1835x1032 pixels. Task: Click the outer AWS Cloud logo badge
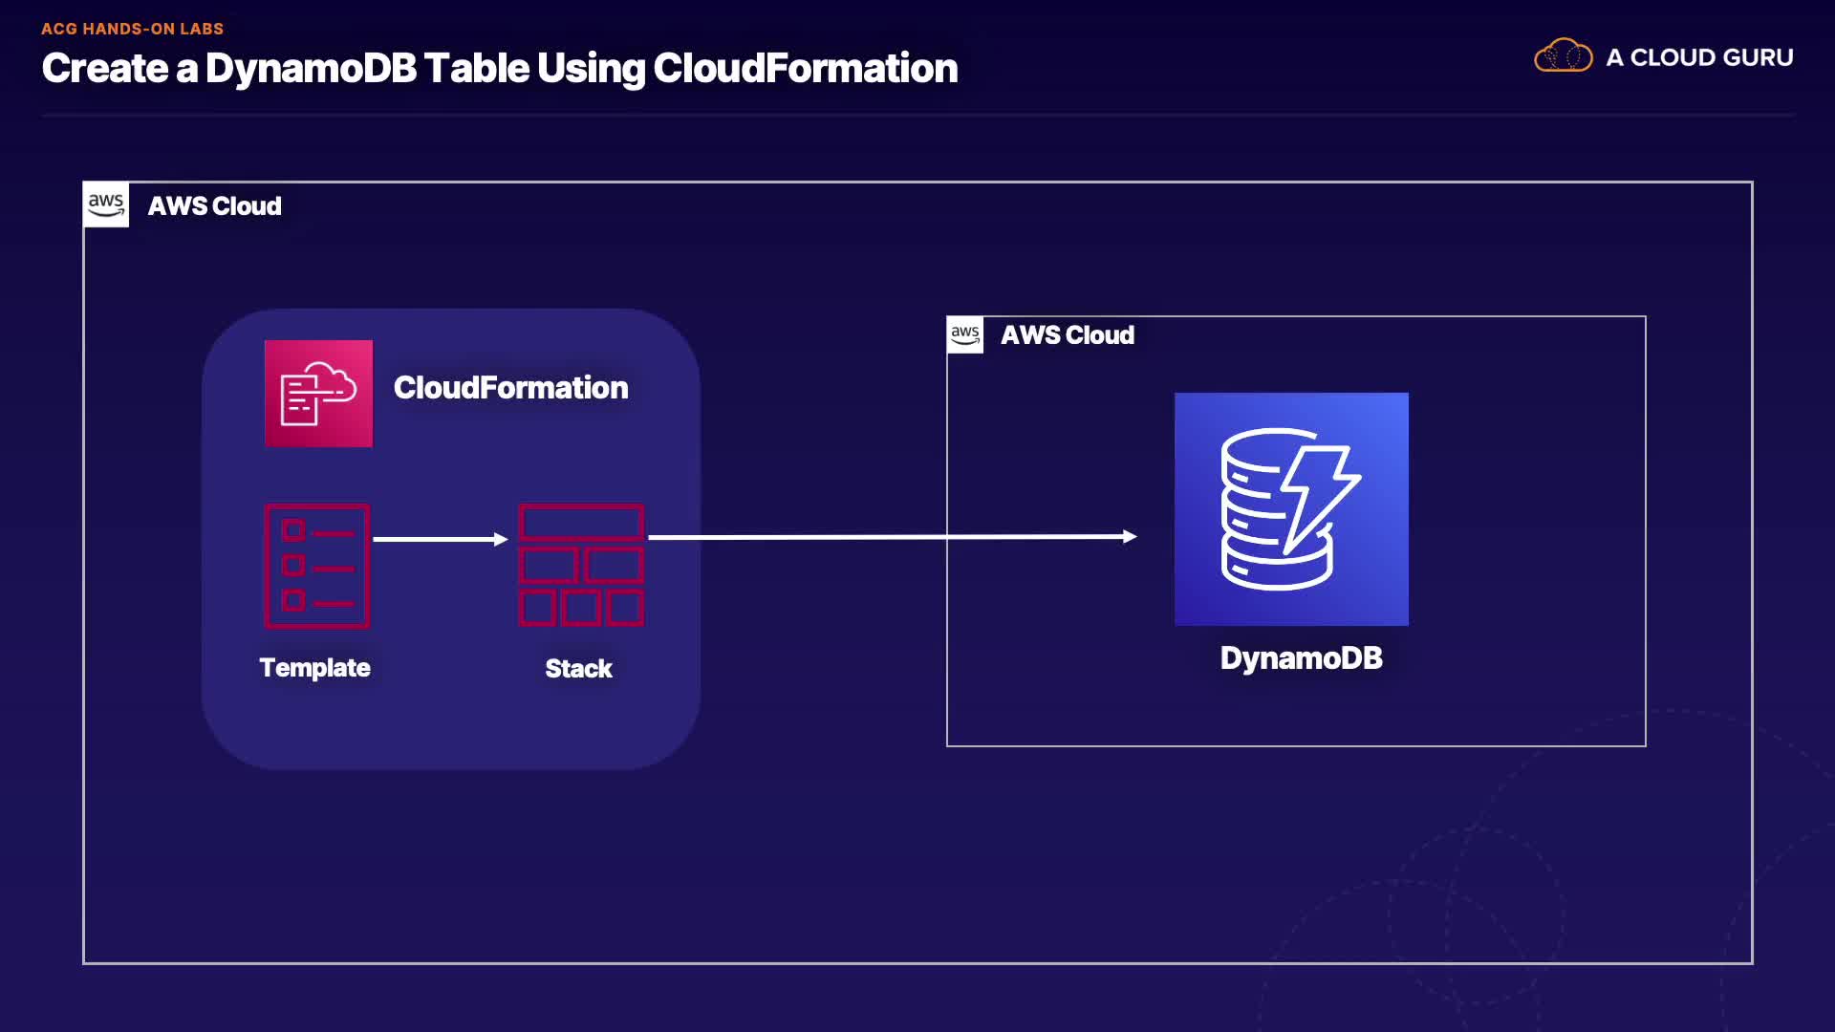pos(106,204)
